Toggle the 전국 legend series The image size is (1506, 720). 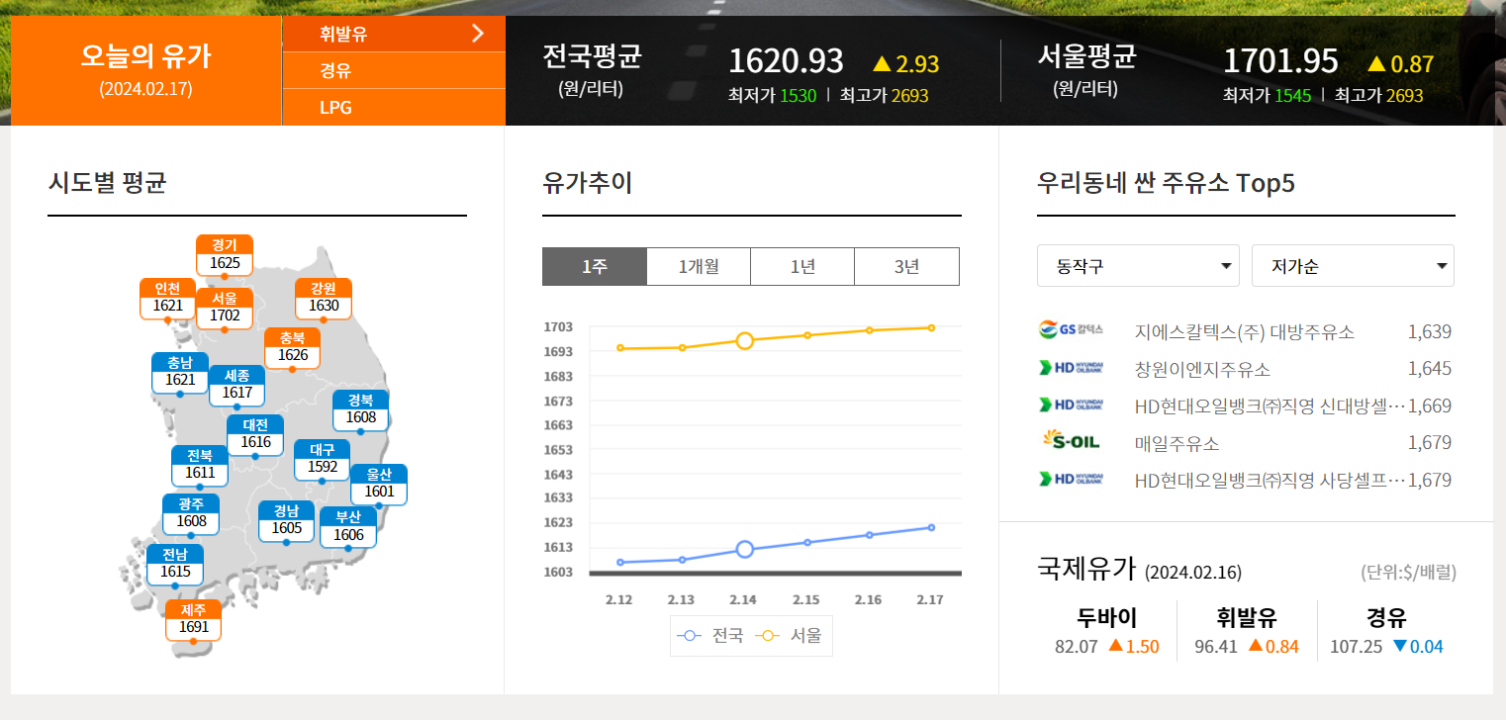pyautogui.click(x=709, y=636)
